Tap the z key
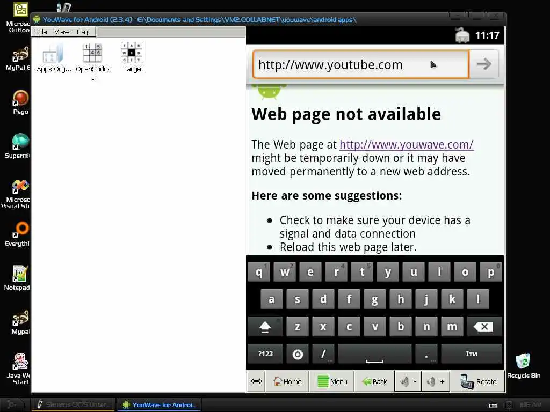Image resolution: width=550 pixels, height=412 pixels. [x=298, y=327]
